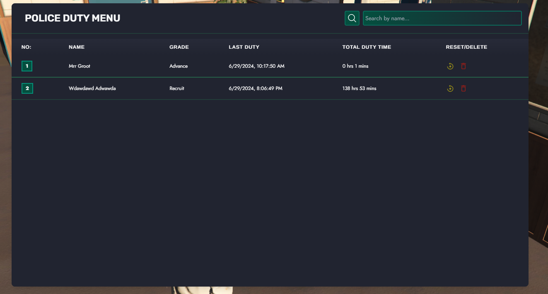Image resolution: width=548 pixels, height=294 pixels.
Task: Click the LAST DUTY column header
Action: click(x=244, y=47)
